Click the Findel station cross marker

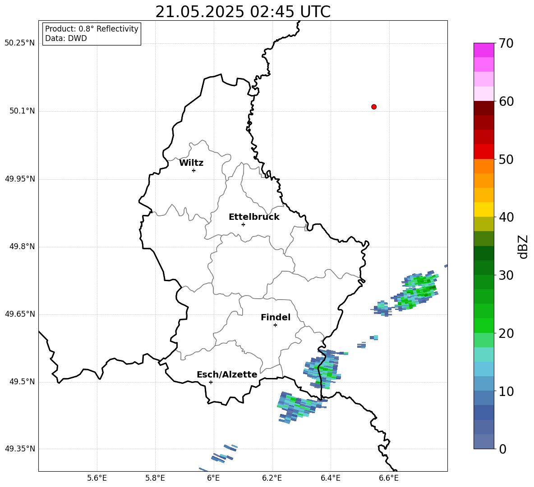(x=275, y=325)
